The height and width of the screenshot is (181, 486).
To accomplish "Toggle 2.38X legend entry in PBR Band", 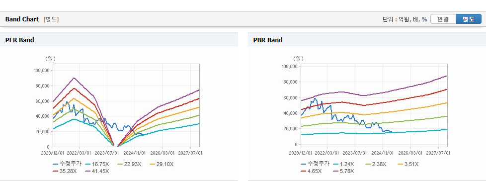I will click(x=377, y=164).
